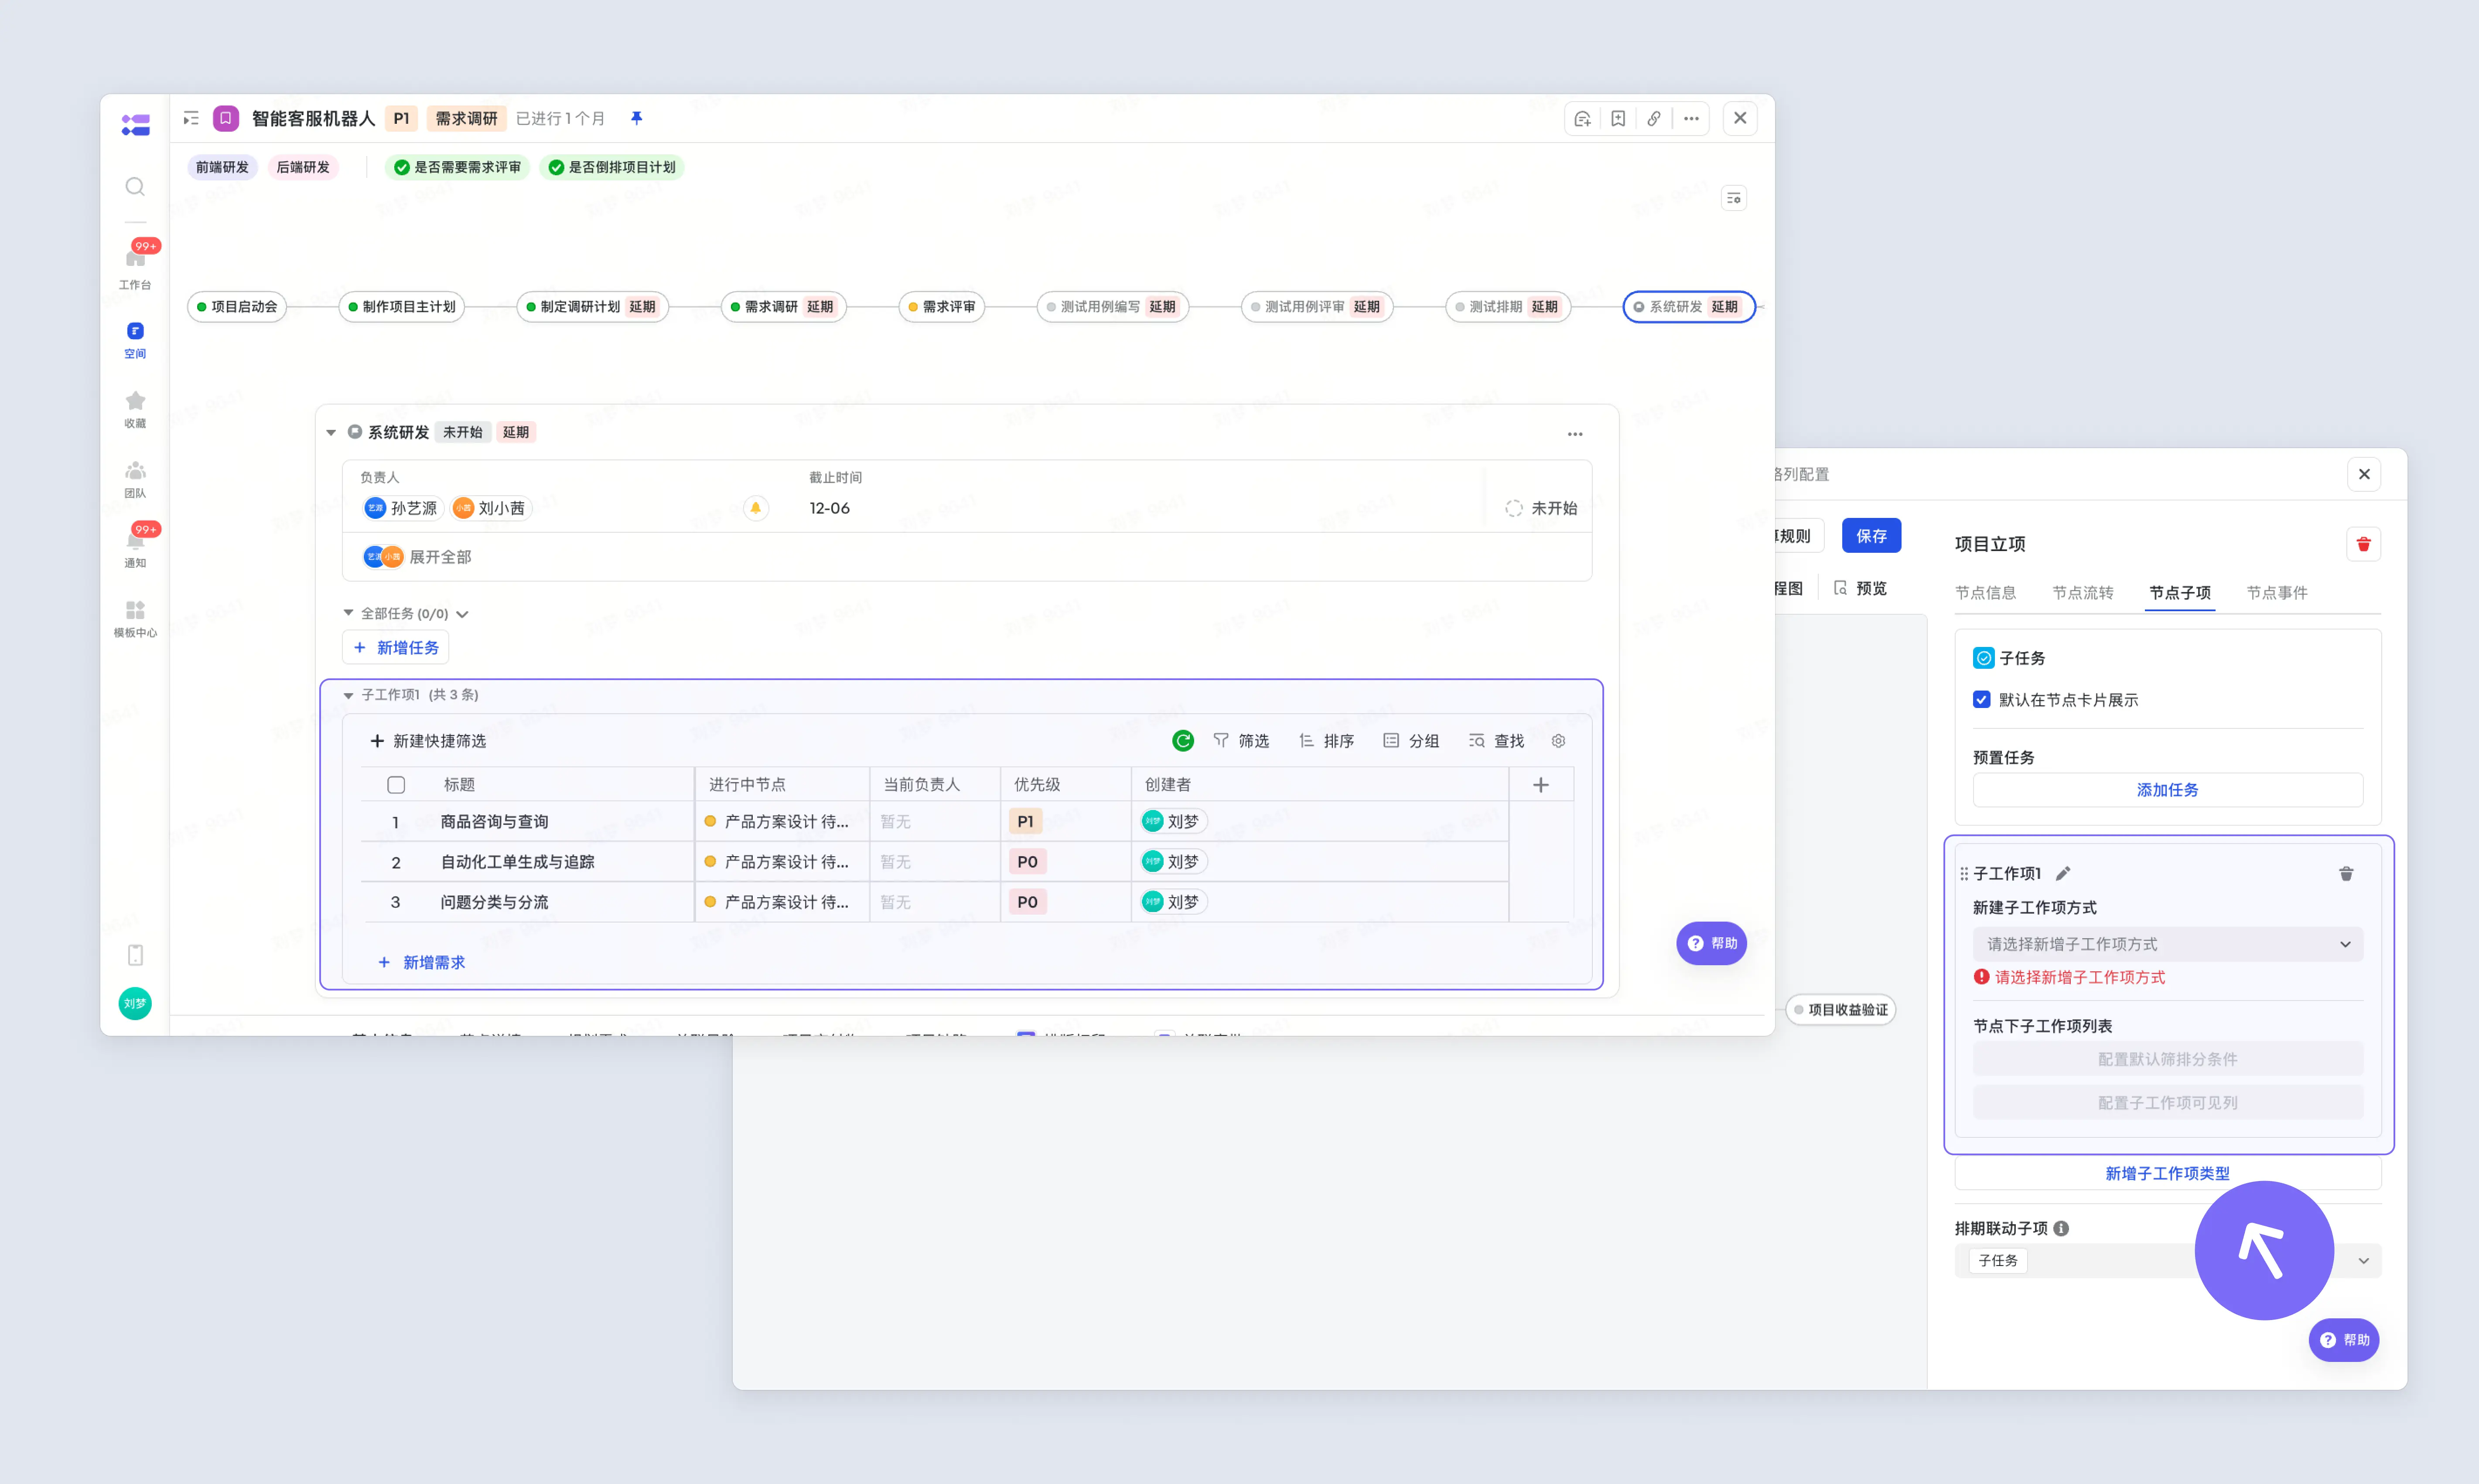The image size is (2479, 1484).
Task: Click the info icon beside 排期联动子项
Action: [2061, 1228]
